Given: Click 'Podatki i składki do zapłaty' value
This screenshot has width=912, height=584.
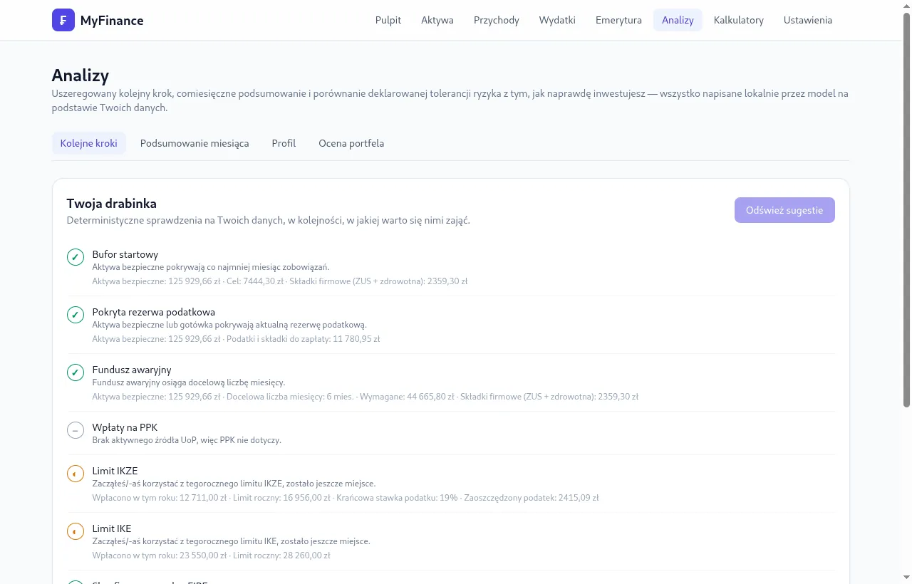Looking at the screenshot, I should (303, 339).
